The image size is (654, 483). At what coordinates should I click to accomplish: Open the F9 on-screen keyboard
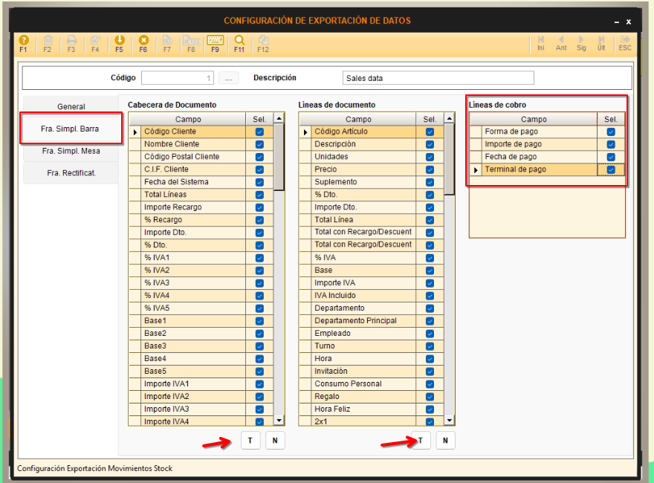tap(215, 40)
